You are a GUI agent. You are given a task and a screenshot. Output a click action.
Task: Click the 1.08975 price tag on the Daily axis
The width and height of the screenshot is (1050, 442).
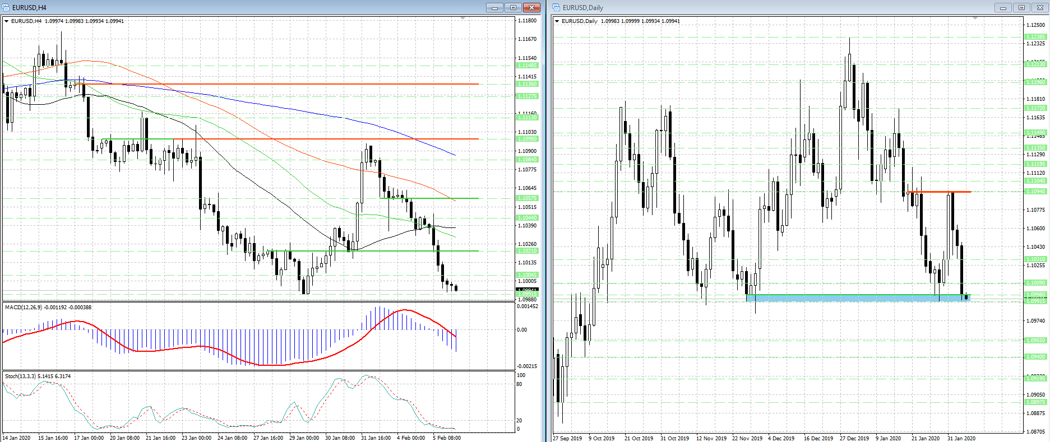coord(1035,402)
